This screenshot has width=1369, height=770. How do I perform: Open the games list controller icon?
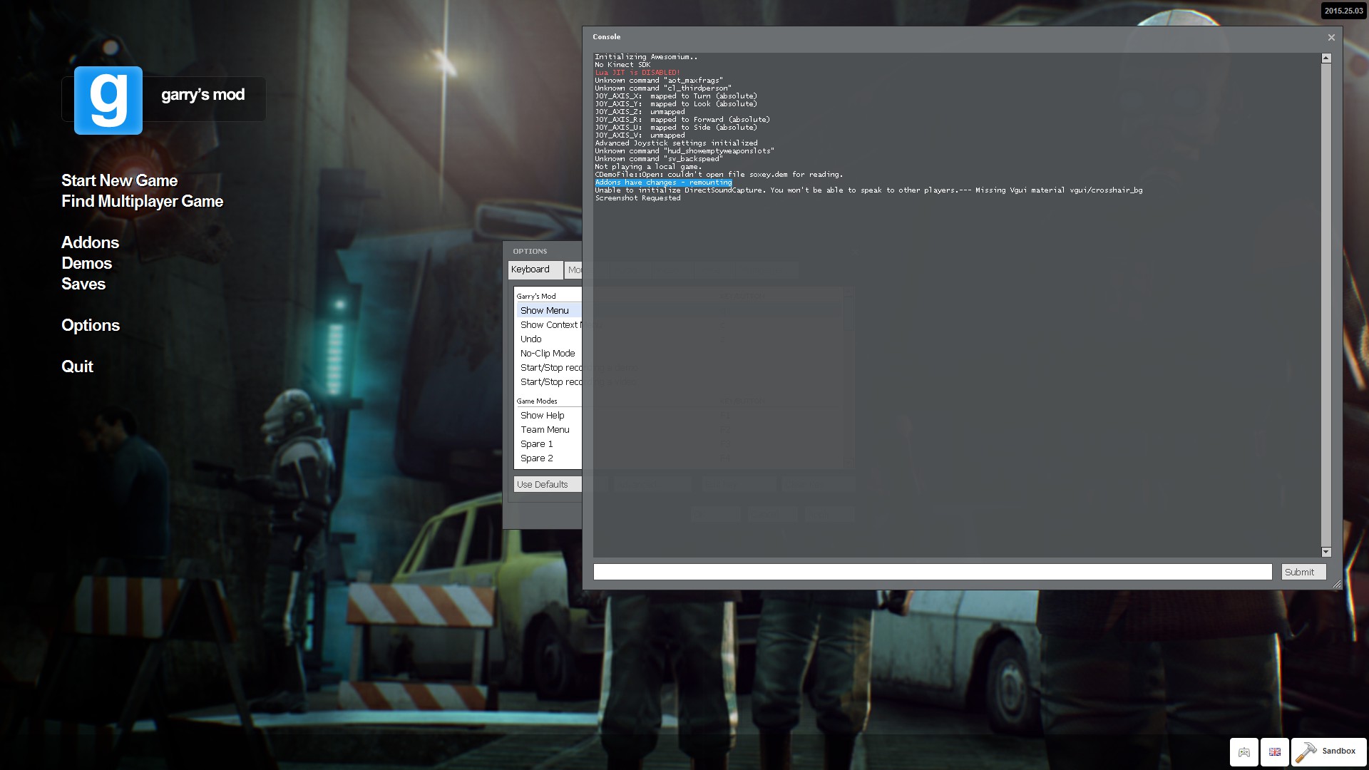click(x=1244, y=752)
